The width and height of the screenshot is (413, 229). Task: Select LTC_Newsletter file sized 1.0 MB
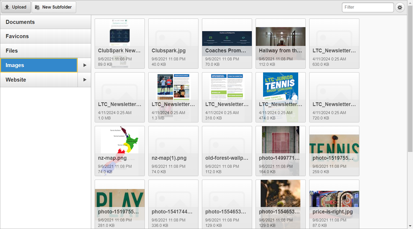[x=120, y=97]
